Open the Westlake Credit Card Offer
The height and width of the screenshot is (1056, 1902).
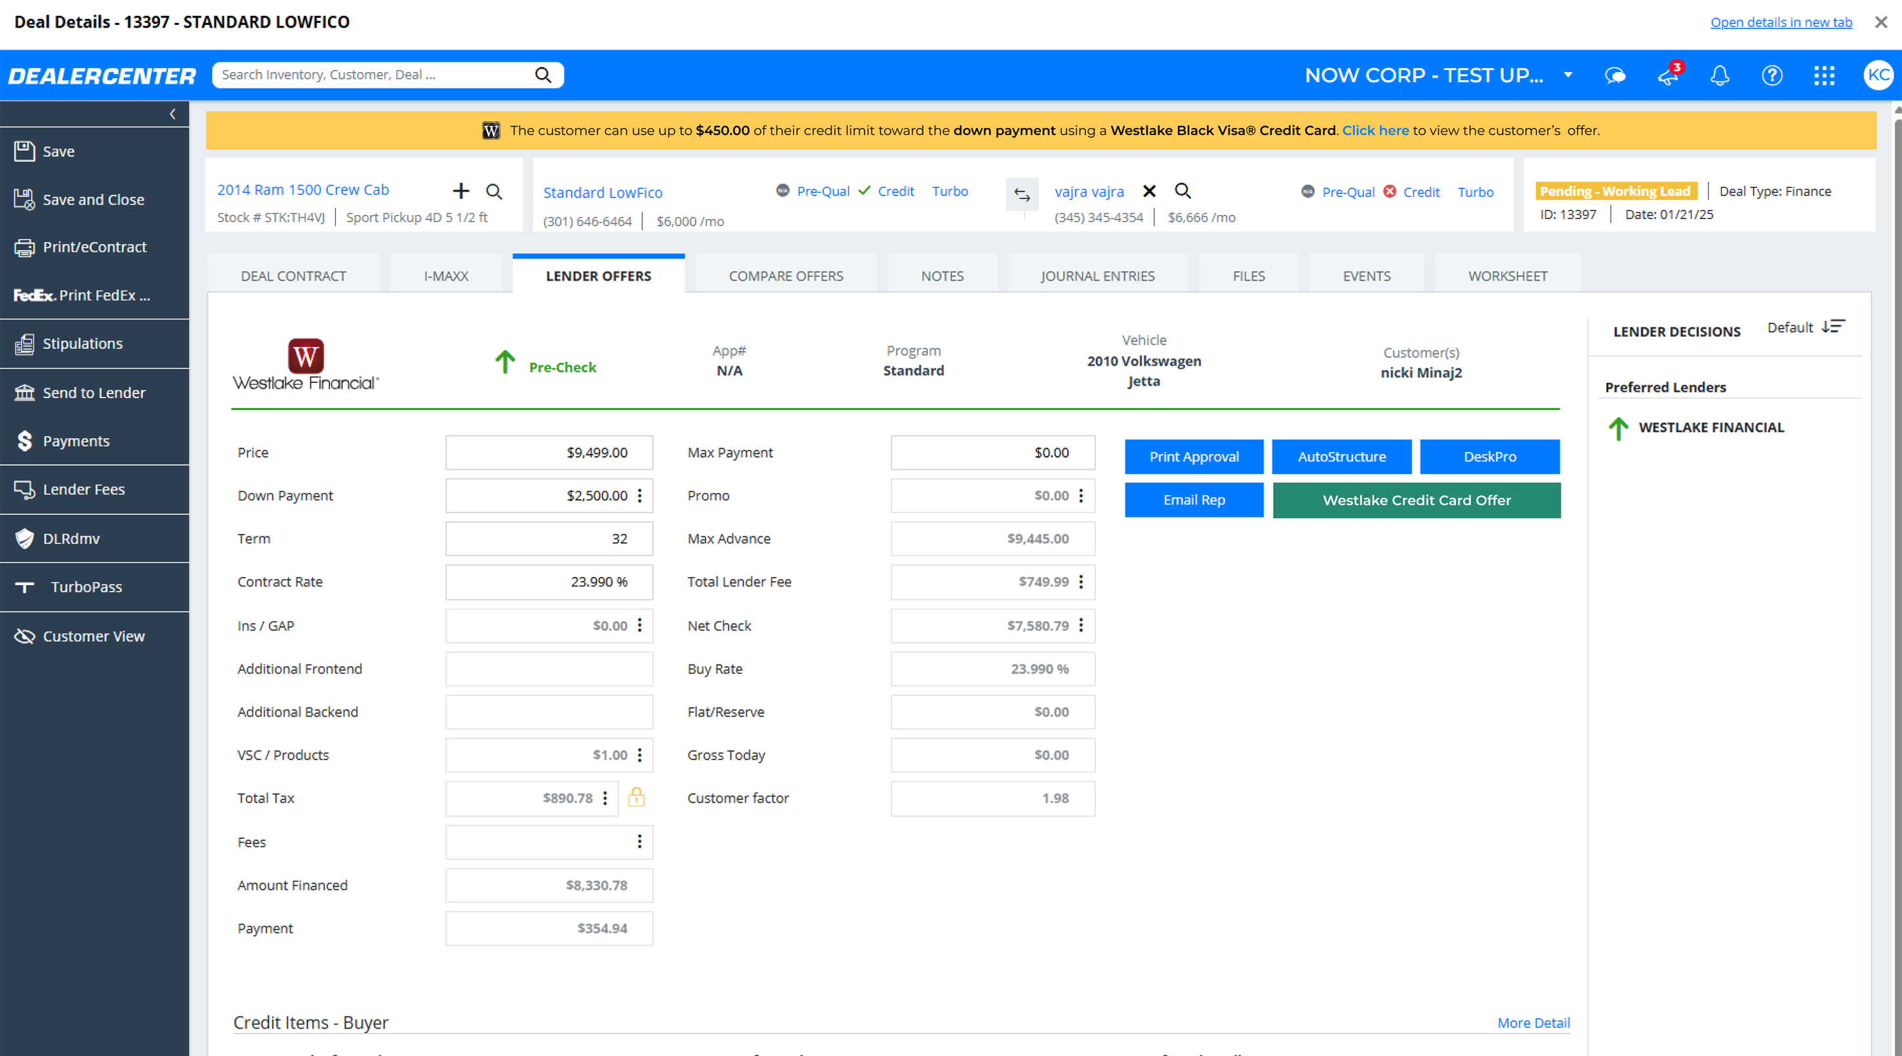pos(1416,500)
